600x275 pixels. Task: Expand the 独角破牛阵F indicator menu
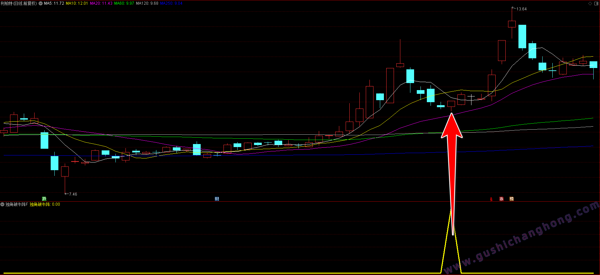tap(2, 204)
